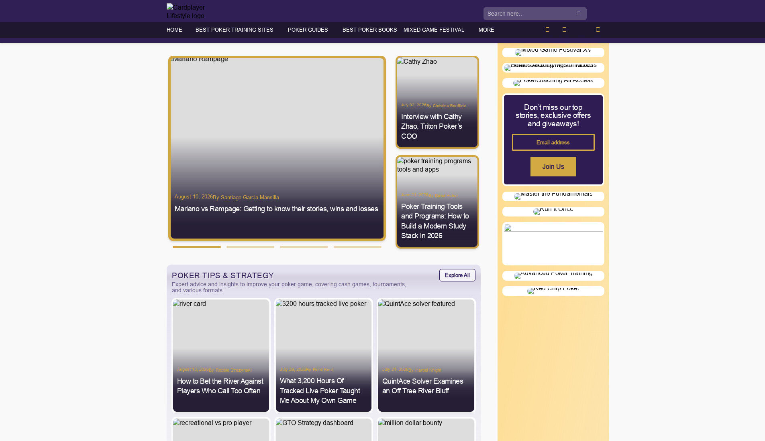This screenshot has width=765, height=441.
Task: Click the Red Chip Poker sidebar banner
Action: click(x=553, y=291)
